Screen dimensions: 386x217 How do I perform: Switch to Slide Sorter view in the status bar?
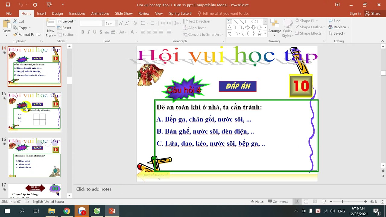(x=306, y=202)
